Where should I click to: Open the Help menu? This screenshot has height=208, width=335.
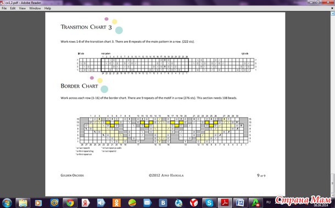point(48,8)
